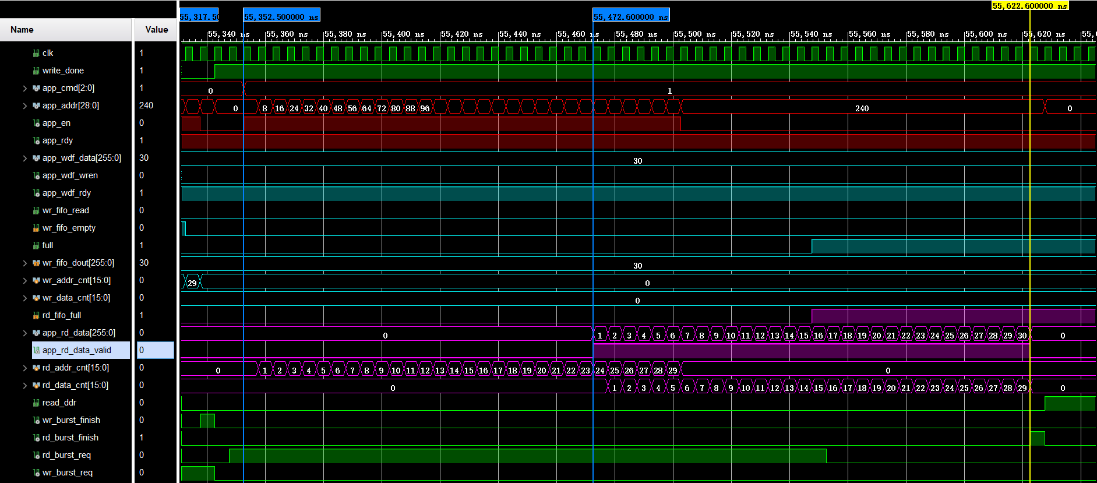Expand the rd_addr_cnt[15:0] bus
Viewport: 1097px width, 483px height.
click(25, 368)
